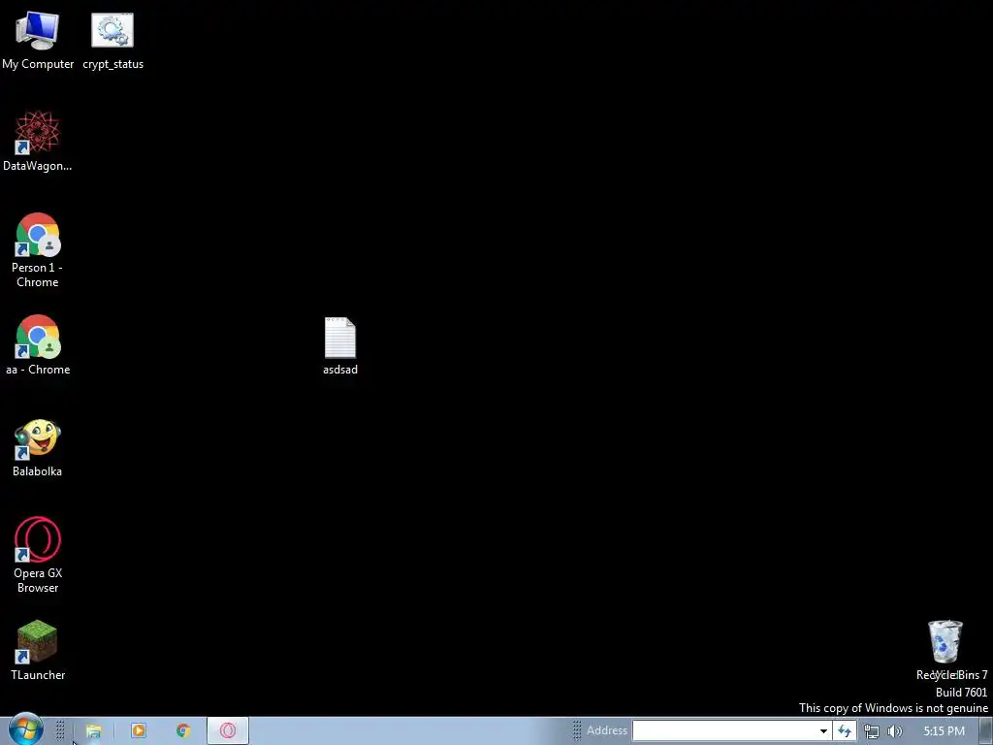Image resolution: width=993 pixels, height=745 pixels.
Task: Launch Opera GX Browser shortcut
Action: [38, 555]
